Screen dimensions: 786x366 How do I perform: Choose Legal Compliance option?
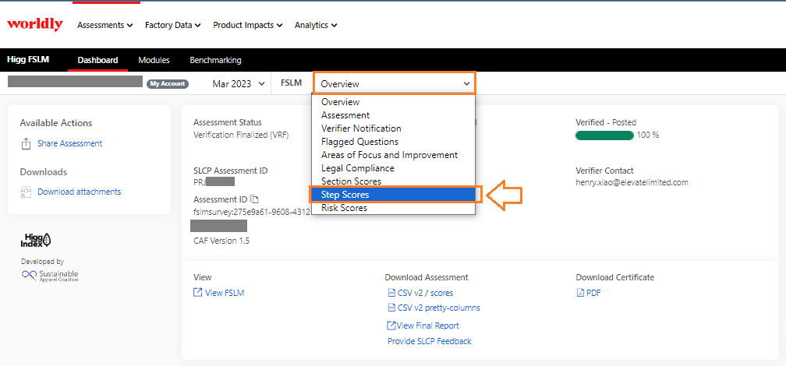click(x=393, y=168)
